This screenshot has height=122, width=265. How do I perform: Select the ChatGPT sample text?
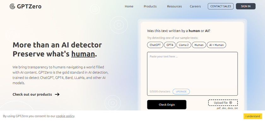click(155, 45)
